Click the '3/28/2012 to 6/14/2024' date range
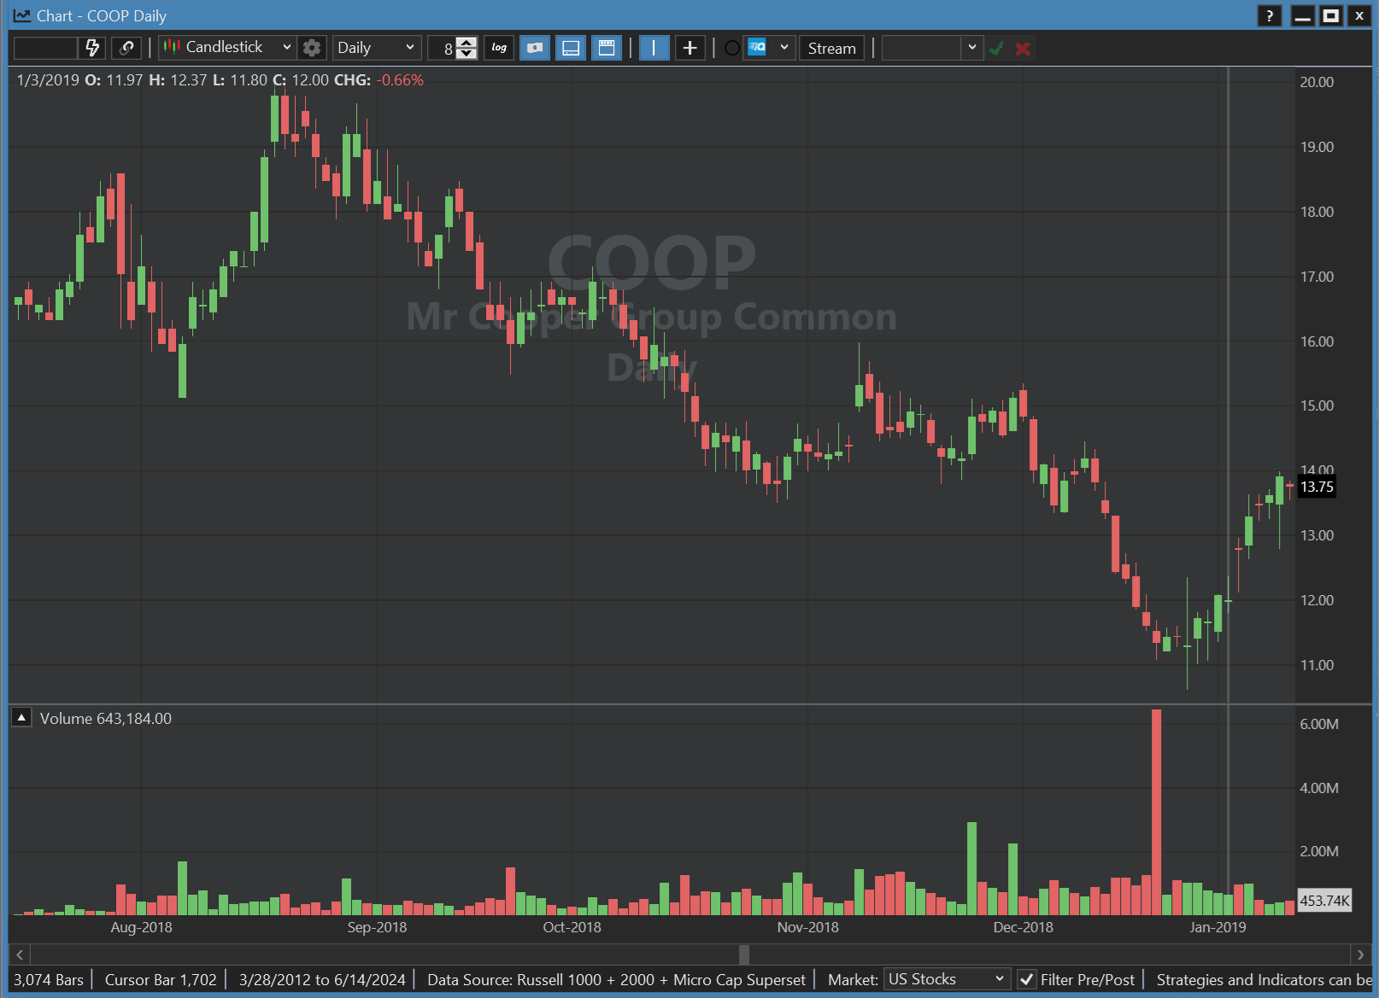Image resolution: width=1379 pixels, height=998 pixels. coord(322,980)
